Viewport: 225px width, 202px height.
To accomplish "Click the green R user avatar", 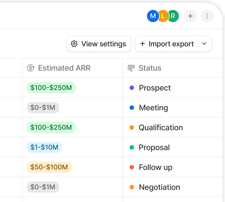I will pyautogui.click(x=173, y=16).
